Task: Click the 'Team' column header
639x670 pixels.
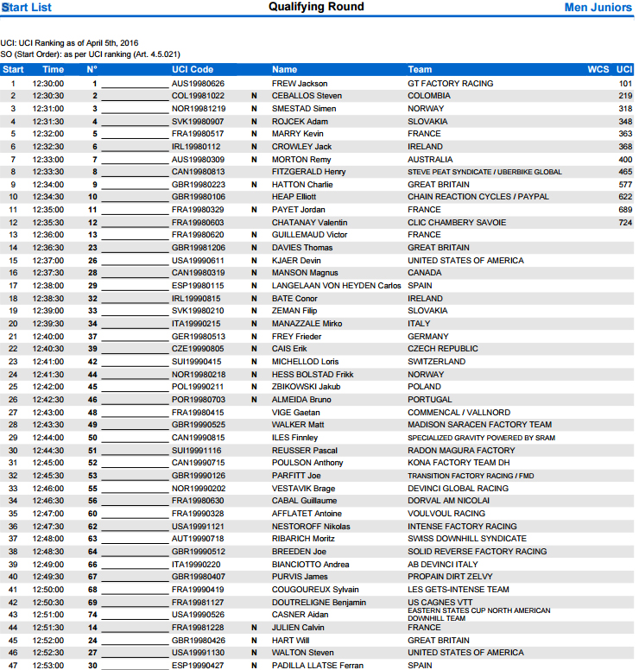Action: (420, 69)
